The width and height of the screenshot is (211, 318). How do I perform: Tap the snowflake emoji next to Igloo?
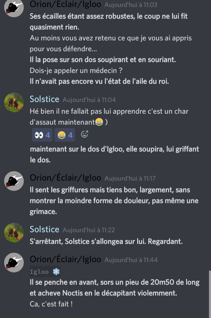(x=56, y=272)
